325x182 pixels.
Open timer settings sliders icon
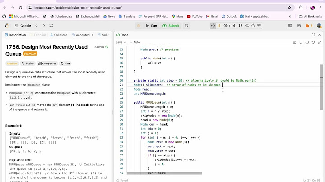click(x=259, y=26)
